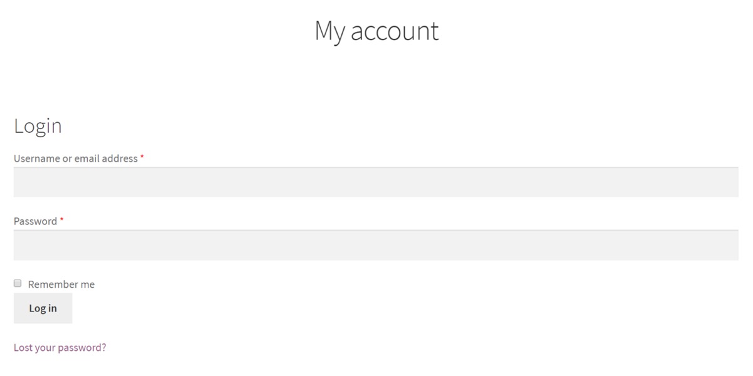Activate the first gray field under Login
Viewport: 753px width, 376px height.
[376, 182]
